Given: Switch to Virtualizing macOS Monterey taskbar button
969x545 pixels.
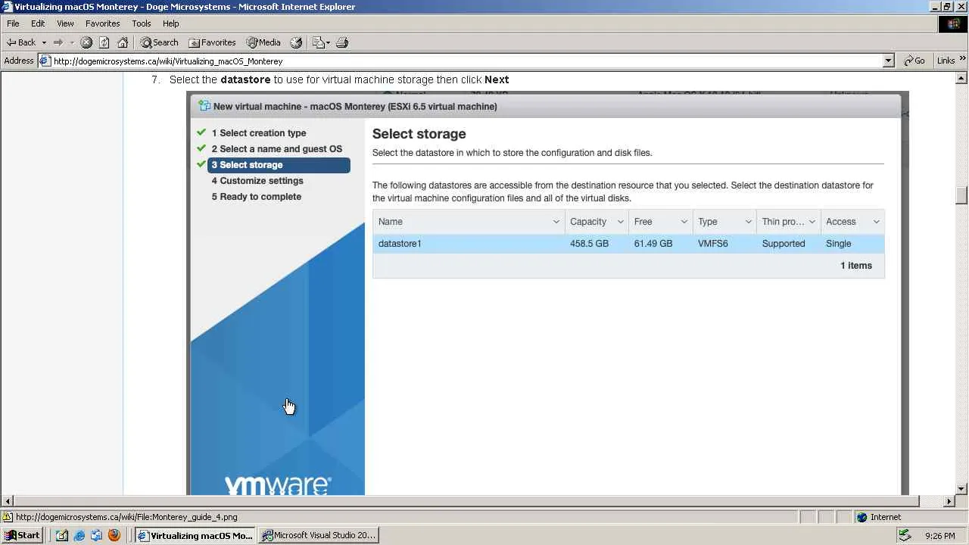Looking at the screenshot, I should click(195, 535).
